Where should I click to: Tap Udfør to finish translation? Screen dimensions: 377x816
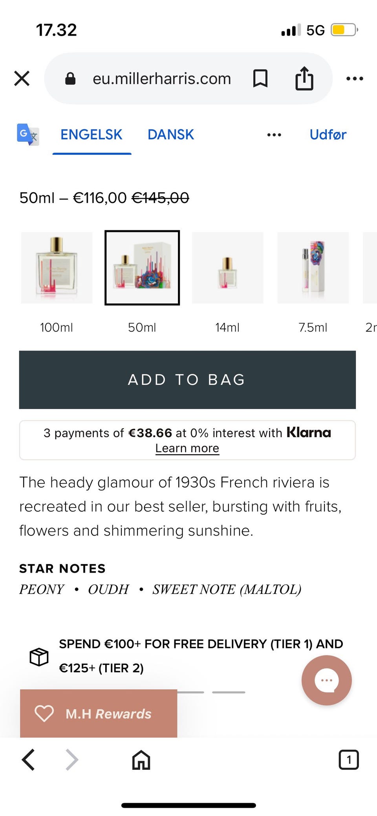tap(328, 135)
